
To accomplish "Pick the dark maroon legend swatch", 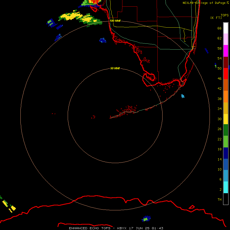I will click(226, 62).
